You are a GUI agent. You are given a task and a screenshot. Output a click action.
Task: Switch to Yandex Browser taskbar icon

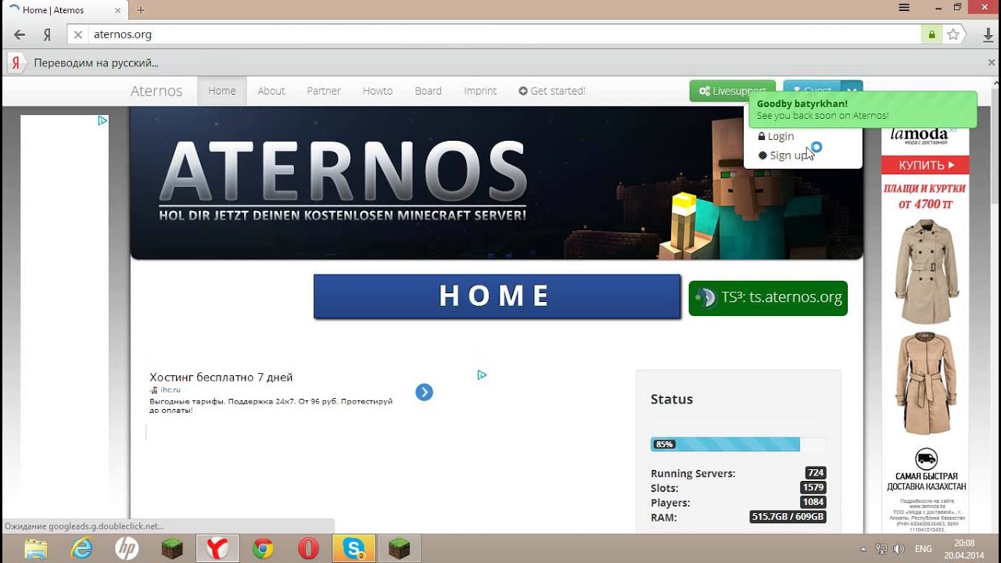[x=217, y=549]
